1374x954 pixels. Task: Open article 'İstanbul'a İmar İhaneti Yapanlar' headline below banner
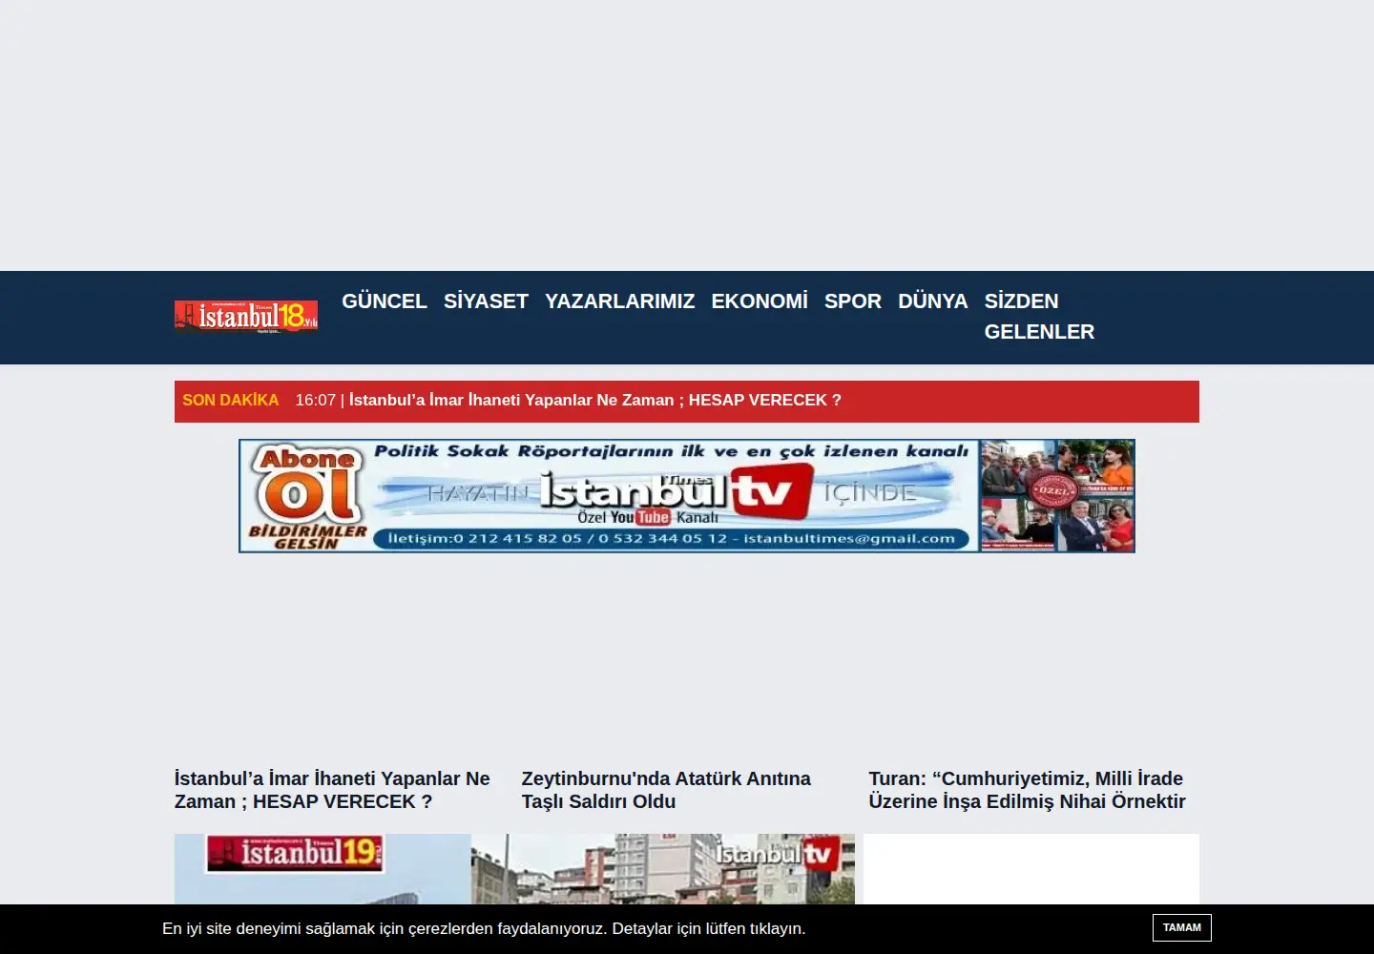(x=332, y=790)
